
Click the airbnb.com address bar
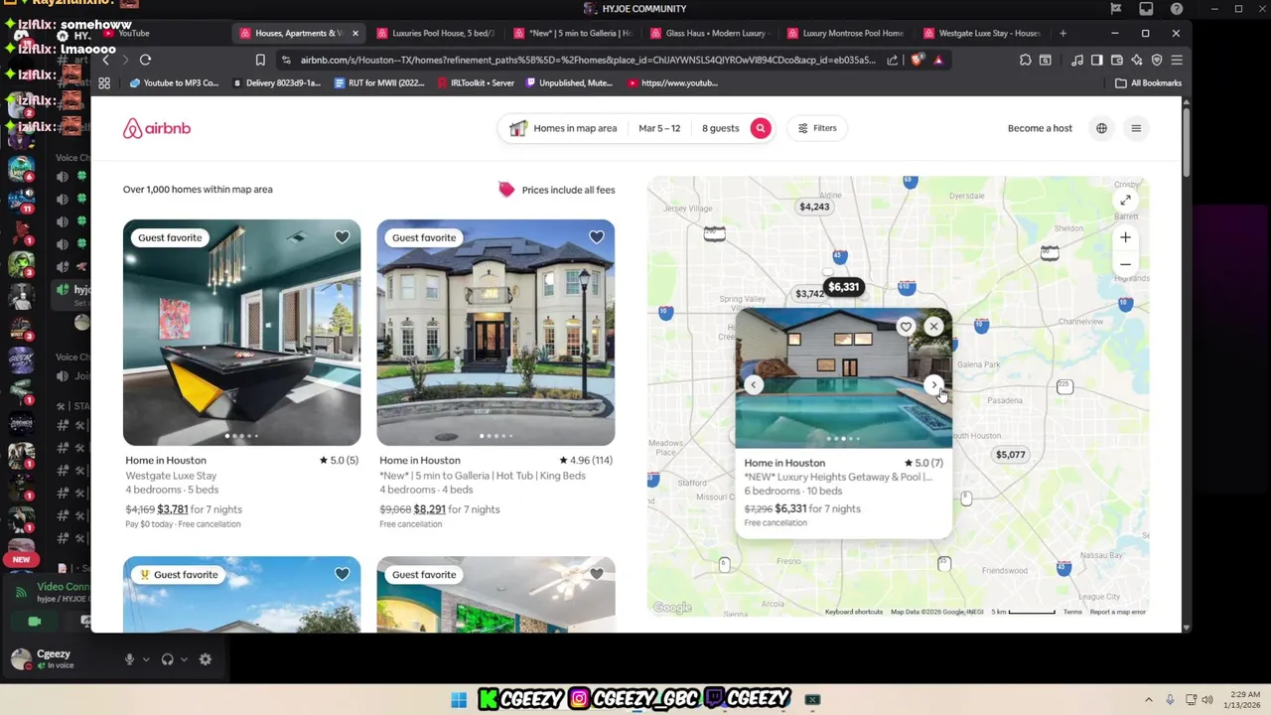click(588, 60)
